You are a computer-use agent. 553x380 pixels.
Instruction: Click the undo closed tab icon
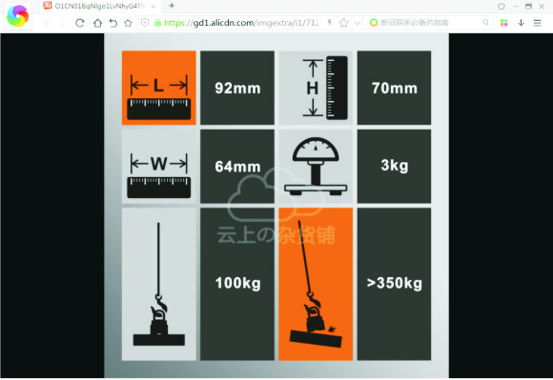113,23
